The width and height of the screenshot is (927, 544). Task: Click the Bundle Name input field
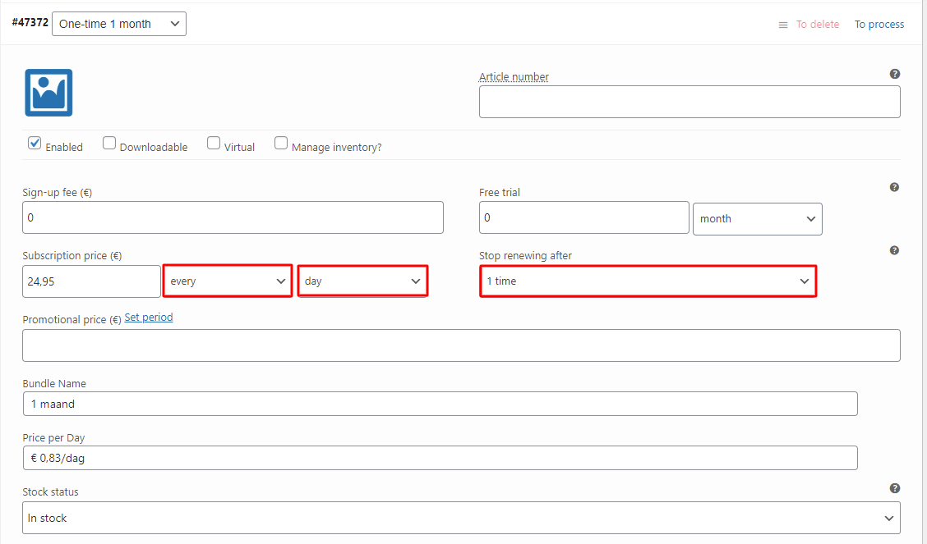(440, 404)
